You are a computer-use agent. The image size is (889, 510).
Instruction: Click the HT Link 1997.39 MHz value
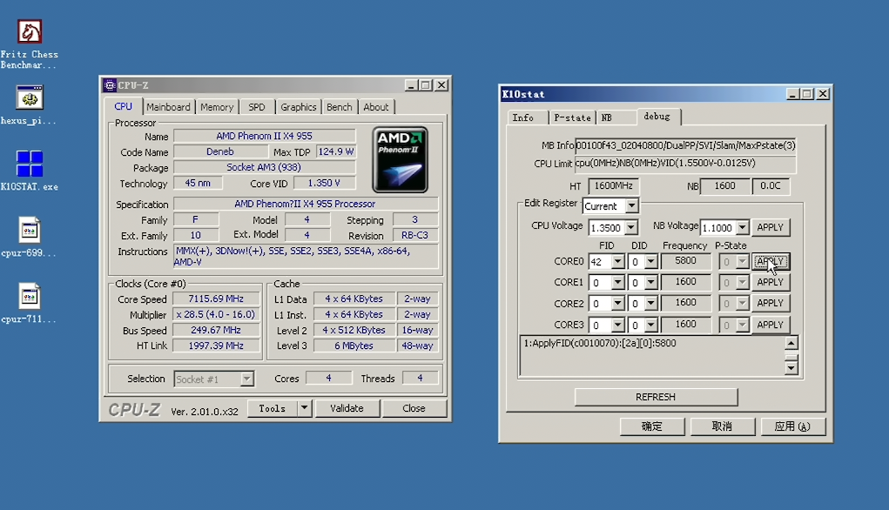216,346
